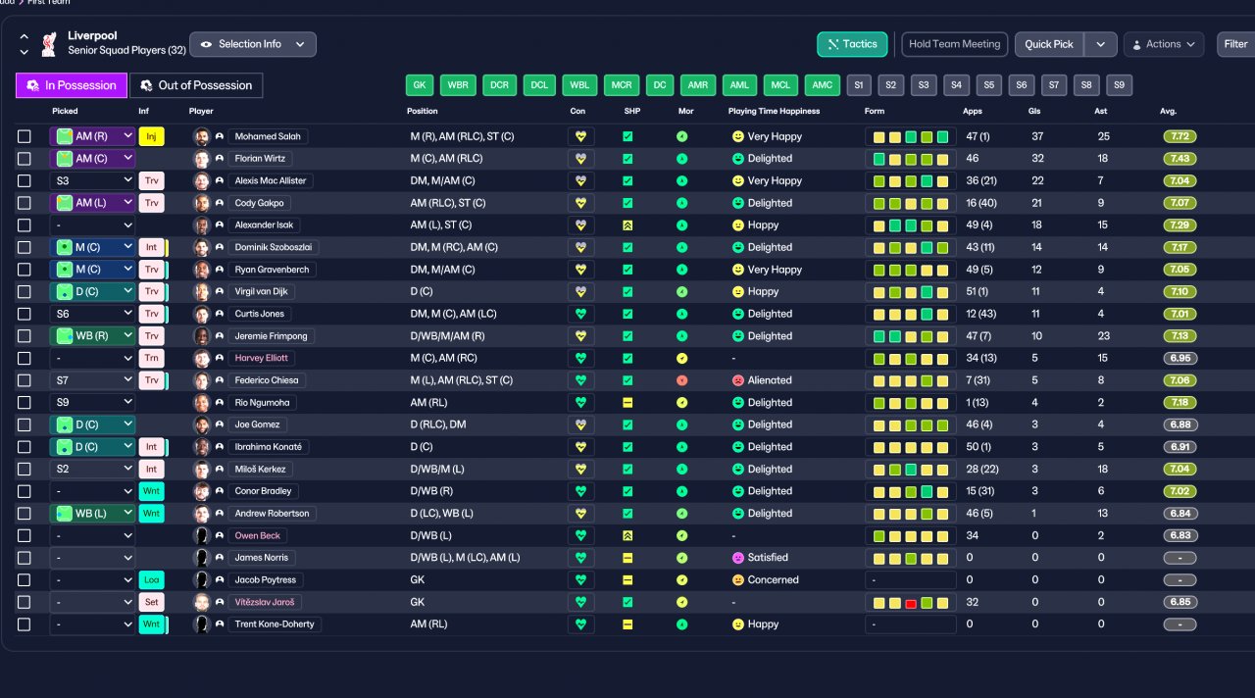The height and width of the screenshot is (698, 1255).
Task: Select the In Possession tab
Action: [x=72, y=85]
